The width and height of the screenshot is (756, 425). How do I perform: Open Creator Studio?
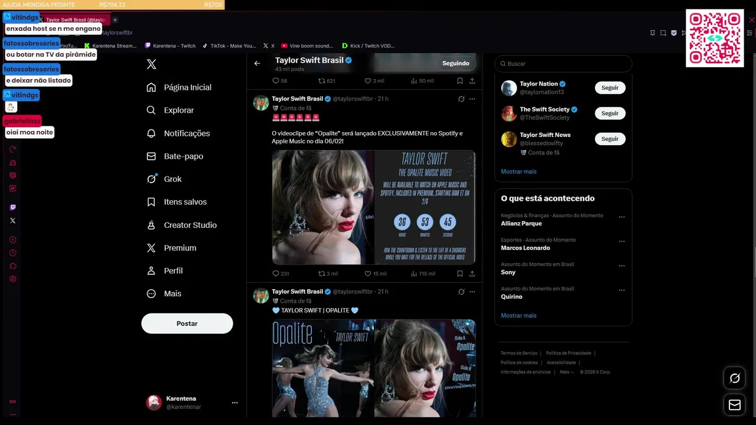pos(181,225)
